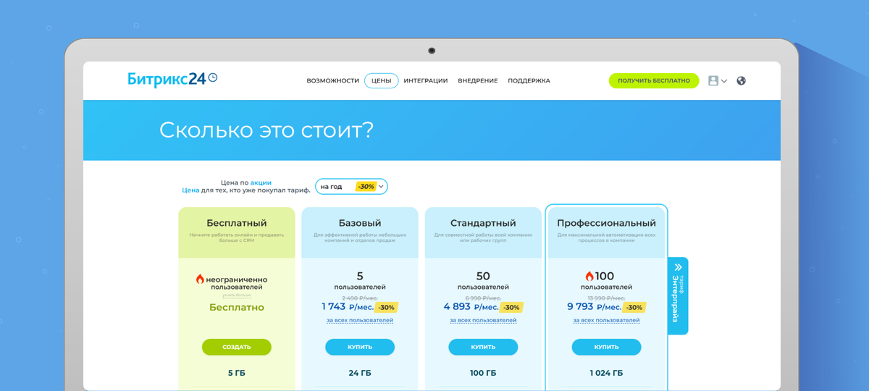
Task: Click 'за всех пользователей' in Стандартный plan
Action: [483, 320]
